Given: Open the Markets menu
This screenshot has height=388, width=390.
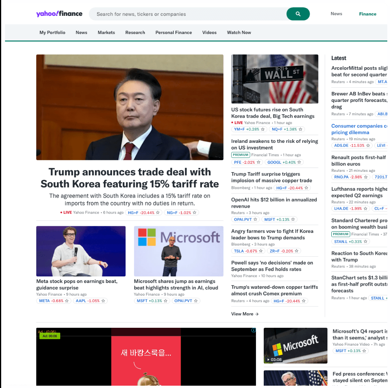Looking at the screenshot, I should pos(106,32).
